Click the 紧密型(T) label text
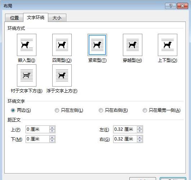Screen dimensions: 191x180 point(97,60)
